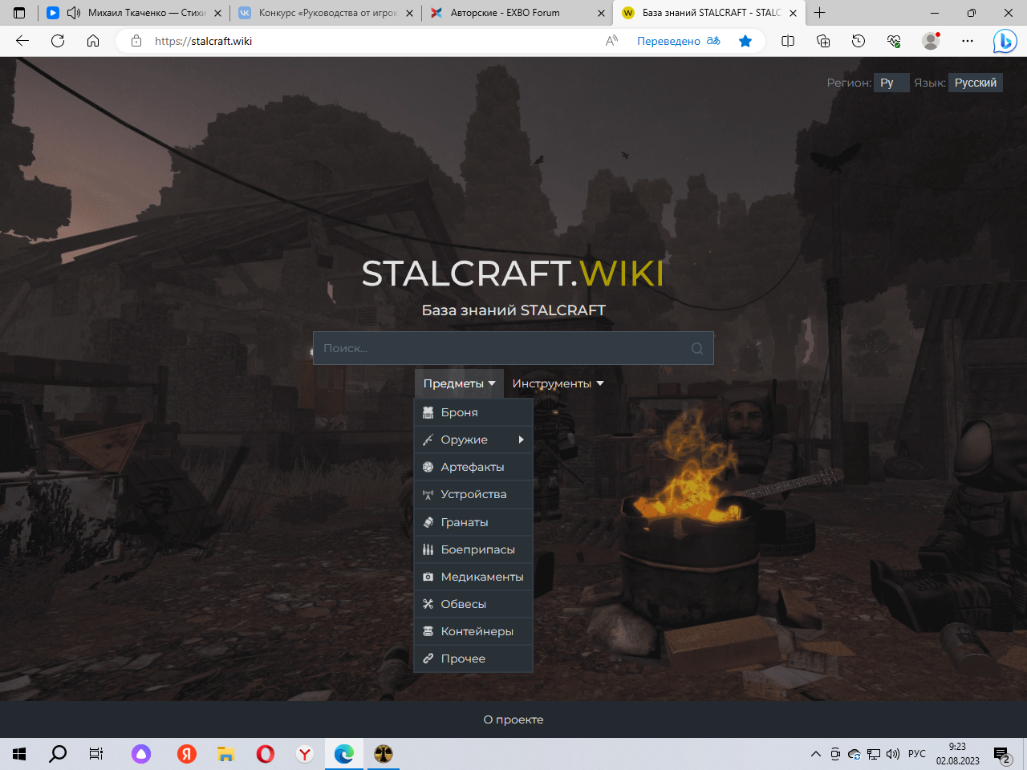Click the STALCRAFT.WIKI logo title
Image resolution: width=1027 pixels, height=770 pixels.
(x=513, y=274)
